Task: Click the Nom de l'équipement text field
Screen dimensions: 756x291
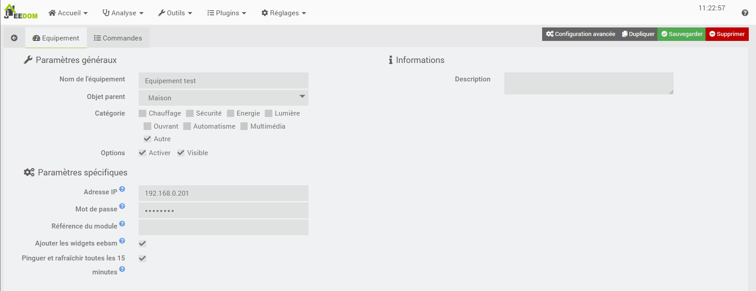Action: click(223, 81)
